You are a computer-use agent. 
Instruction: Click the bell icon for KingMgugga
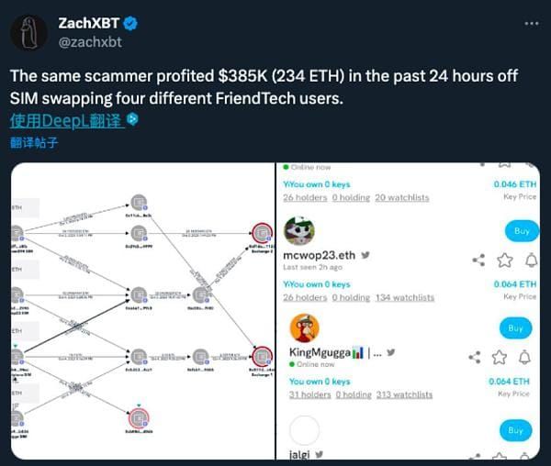click(524, 357)
